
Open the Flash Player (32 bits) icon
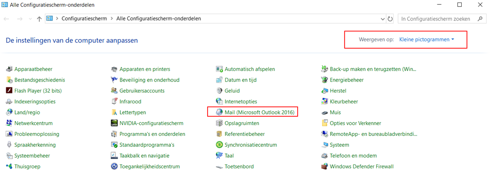point(9,91)
